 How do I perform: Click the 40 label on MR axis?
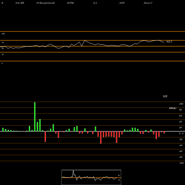click(x=181, y=122)
